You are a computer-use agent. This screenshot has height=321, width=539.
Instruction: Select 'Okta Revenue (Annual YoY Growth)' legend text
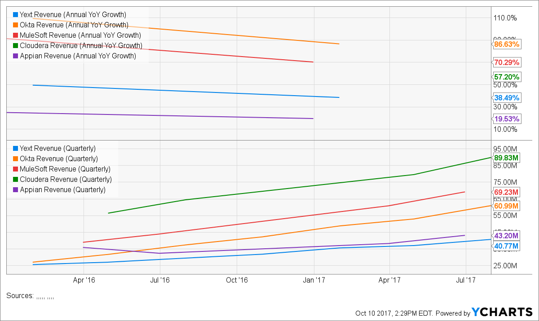click(x=74, y=25)
